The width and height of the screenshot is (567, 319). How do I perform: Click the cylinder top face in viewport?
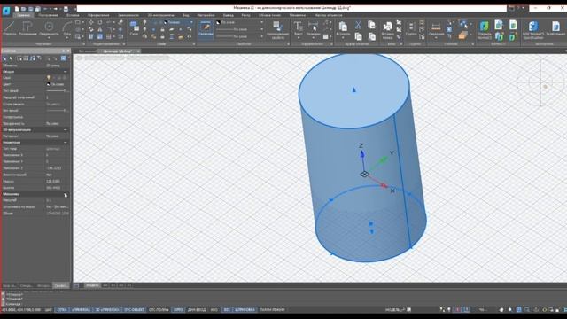(353, 90)
